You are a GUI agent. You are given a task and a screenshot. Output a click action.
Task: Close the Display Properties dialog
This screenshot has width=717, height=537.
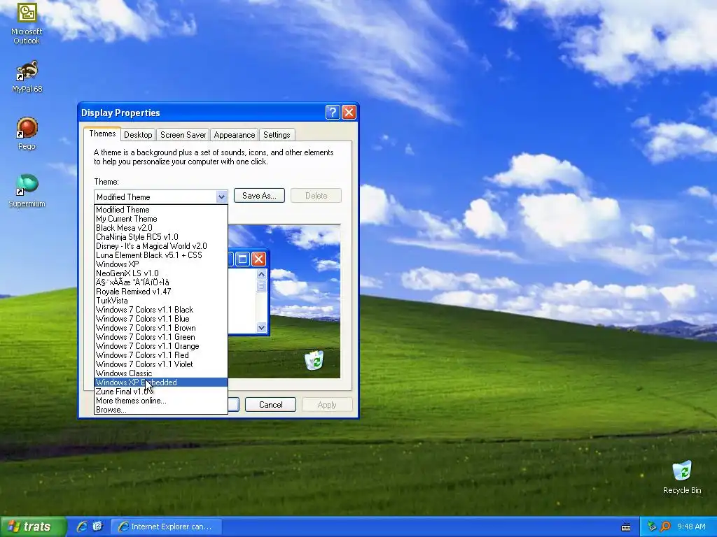[349, 113]
